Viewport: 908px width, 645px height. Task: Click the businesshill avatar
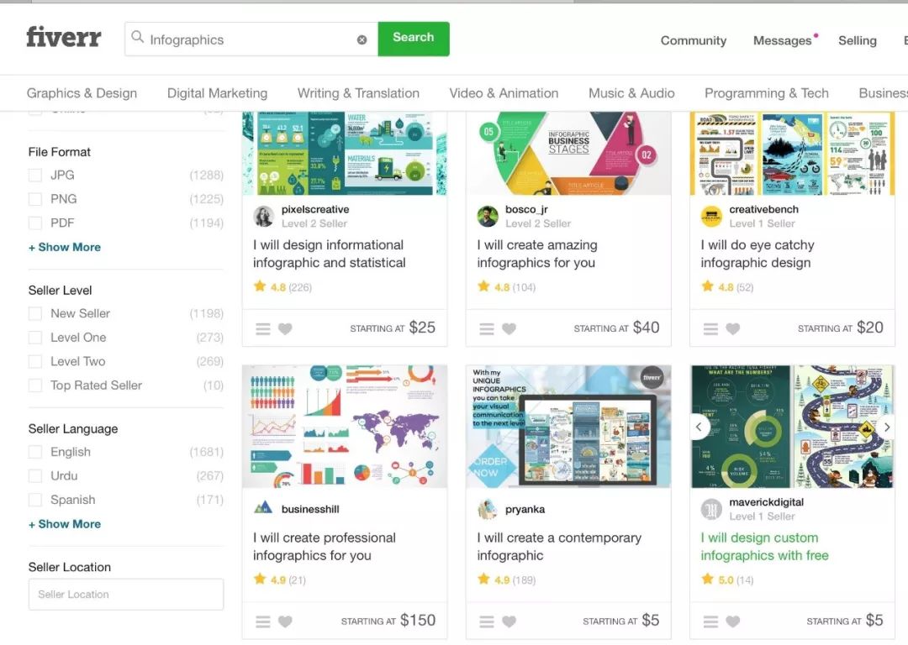tap(263, 508)
